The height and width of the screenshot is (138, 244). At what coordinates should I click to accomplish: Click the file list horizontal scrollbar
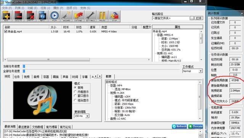tap(77, 59)
